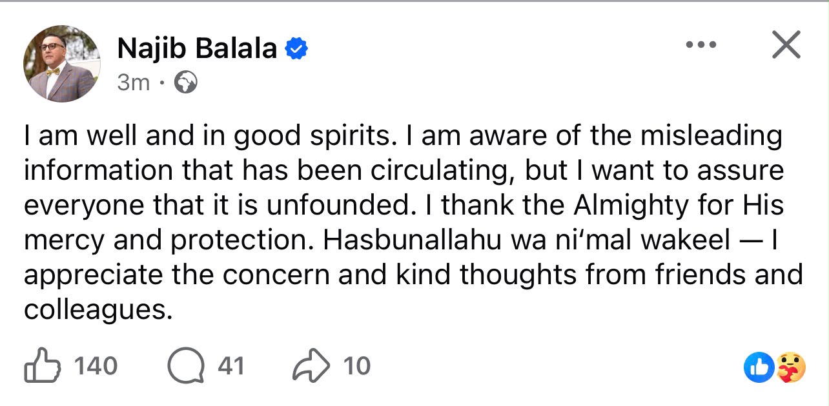
Task: Close the post with the X
Action: pyautogui.click(x=786, y=45)
